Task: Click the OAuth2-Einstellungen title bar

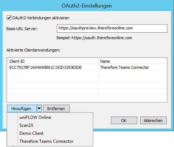Action: pyautogui.click(x=87, y=6)
